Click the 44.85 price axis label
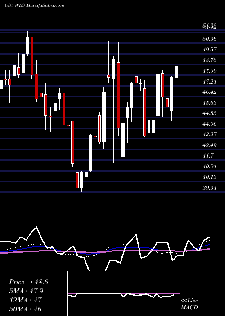 click(x=210, y=113)
